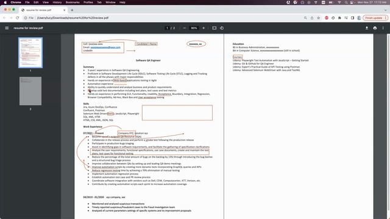Select page 1 thumbnail
The image size is (390, 219).
coord(30,53)
